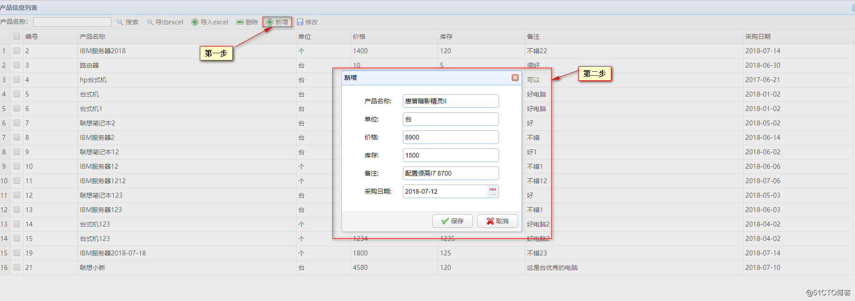Viewport: 855px width, 301px height.
Task: Focus the 产品名称 search input
Action: 72,22
